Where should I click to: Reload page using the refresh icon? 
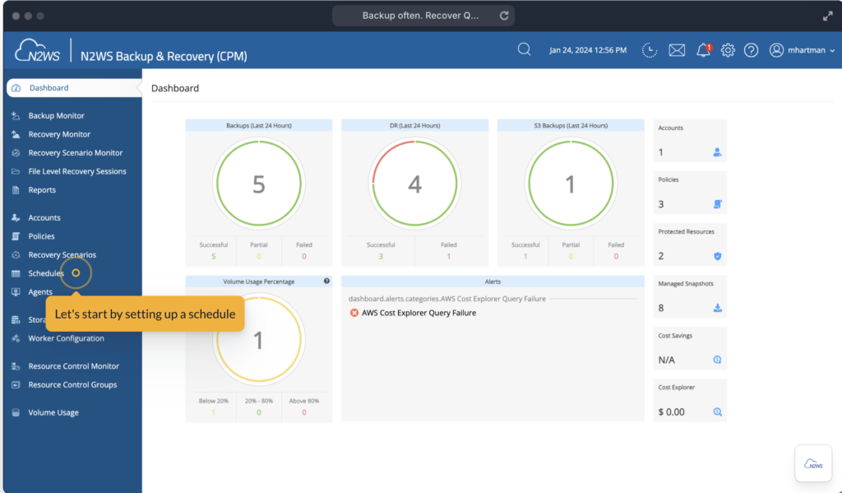pyautogui.click(x=504, y=16)
